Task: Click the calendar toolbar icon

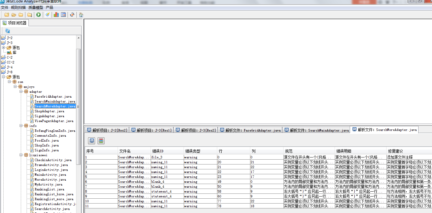Action: (63, 15)
